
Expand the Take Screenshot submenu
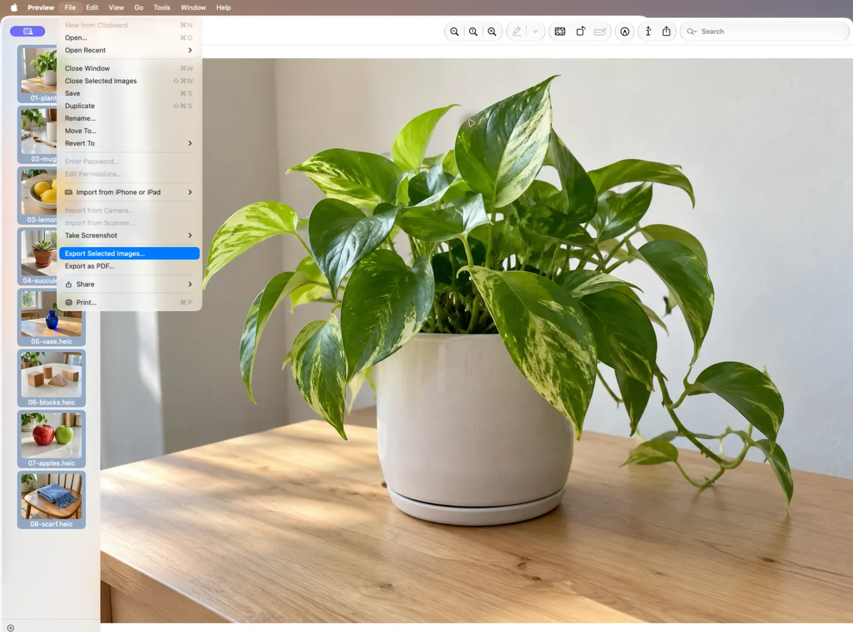[129, 236]
